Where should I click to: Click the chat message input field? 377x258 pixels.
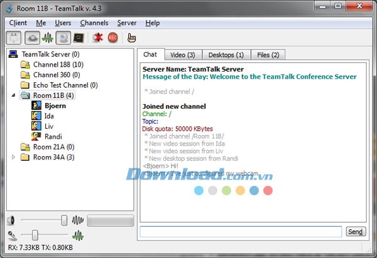coord(241,232)
